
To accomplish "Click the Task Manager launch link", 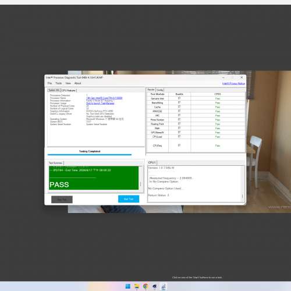I will pyautogui.click(x=100, y=103).
